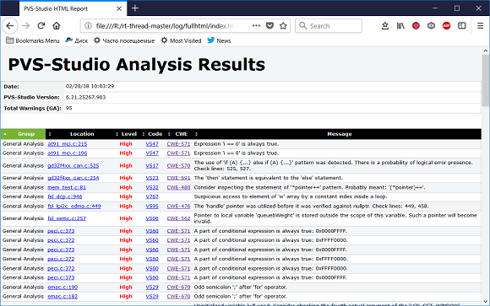Open the Most Visited bookmarks item

coord(182,40)
